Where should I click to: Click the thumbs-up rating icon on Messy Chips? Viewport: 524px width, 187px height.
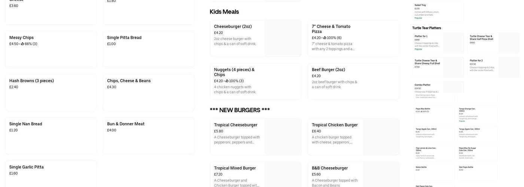(22, 44)
